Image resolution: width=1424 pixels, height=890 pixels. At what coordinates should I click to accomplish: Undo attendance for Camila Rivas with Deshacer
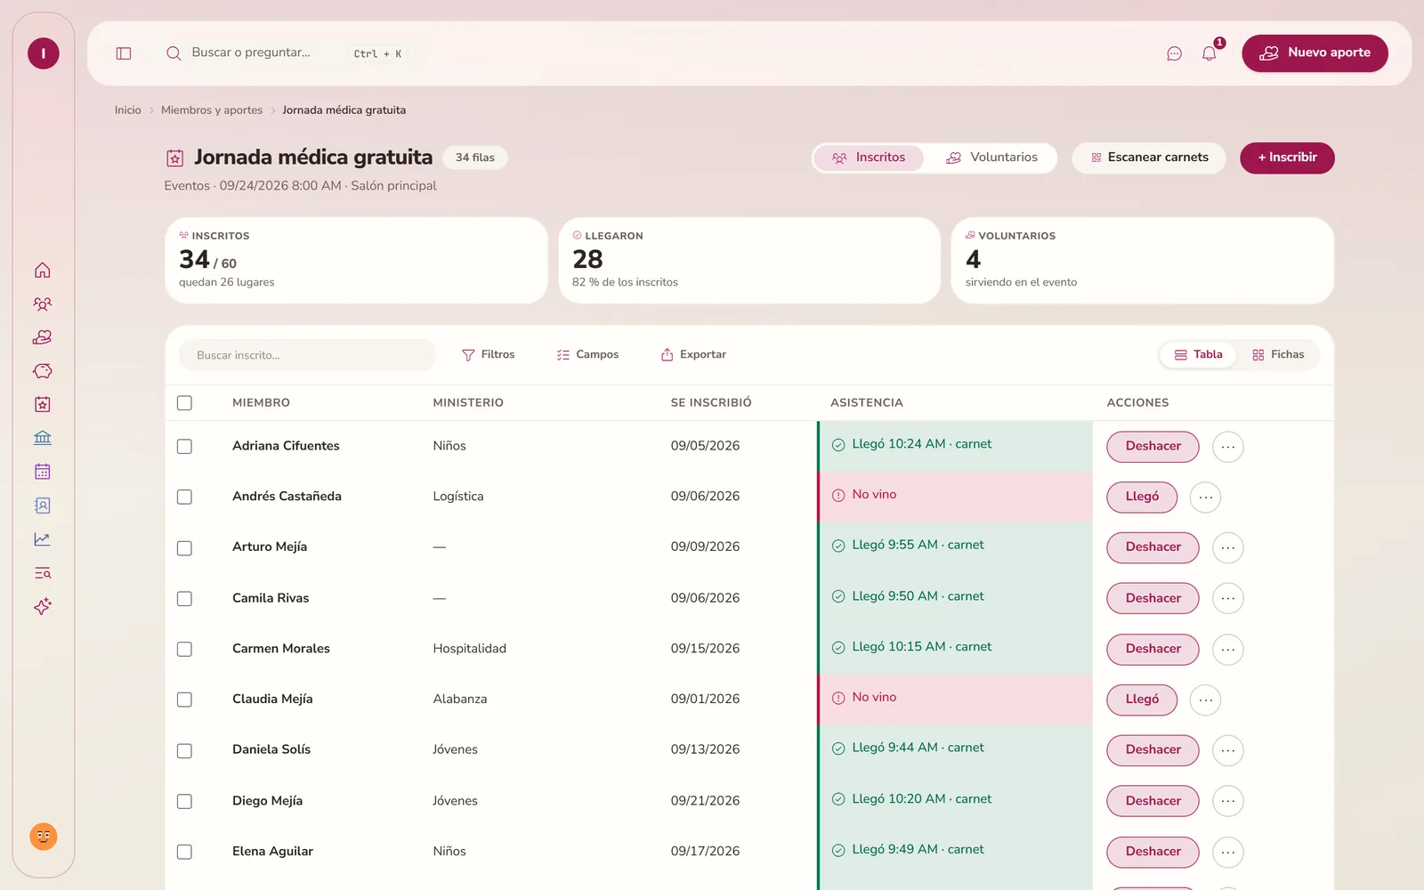tap(1153, 598)
